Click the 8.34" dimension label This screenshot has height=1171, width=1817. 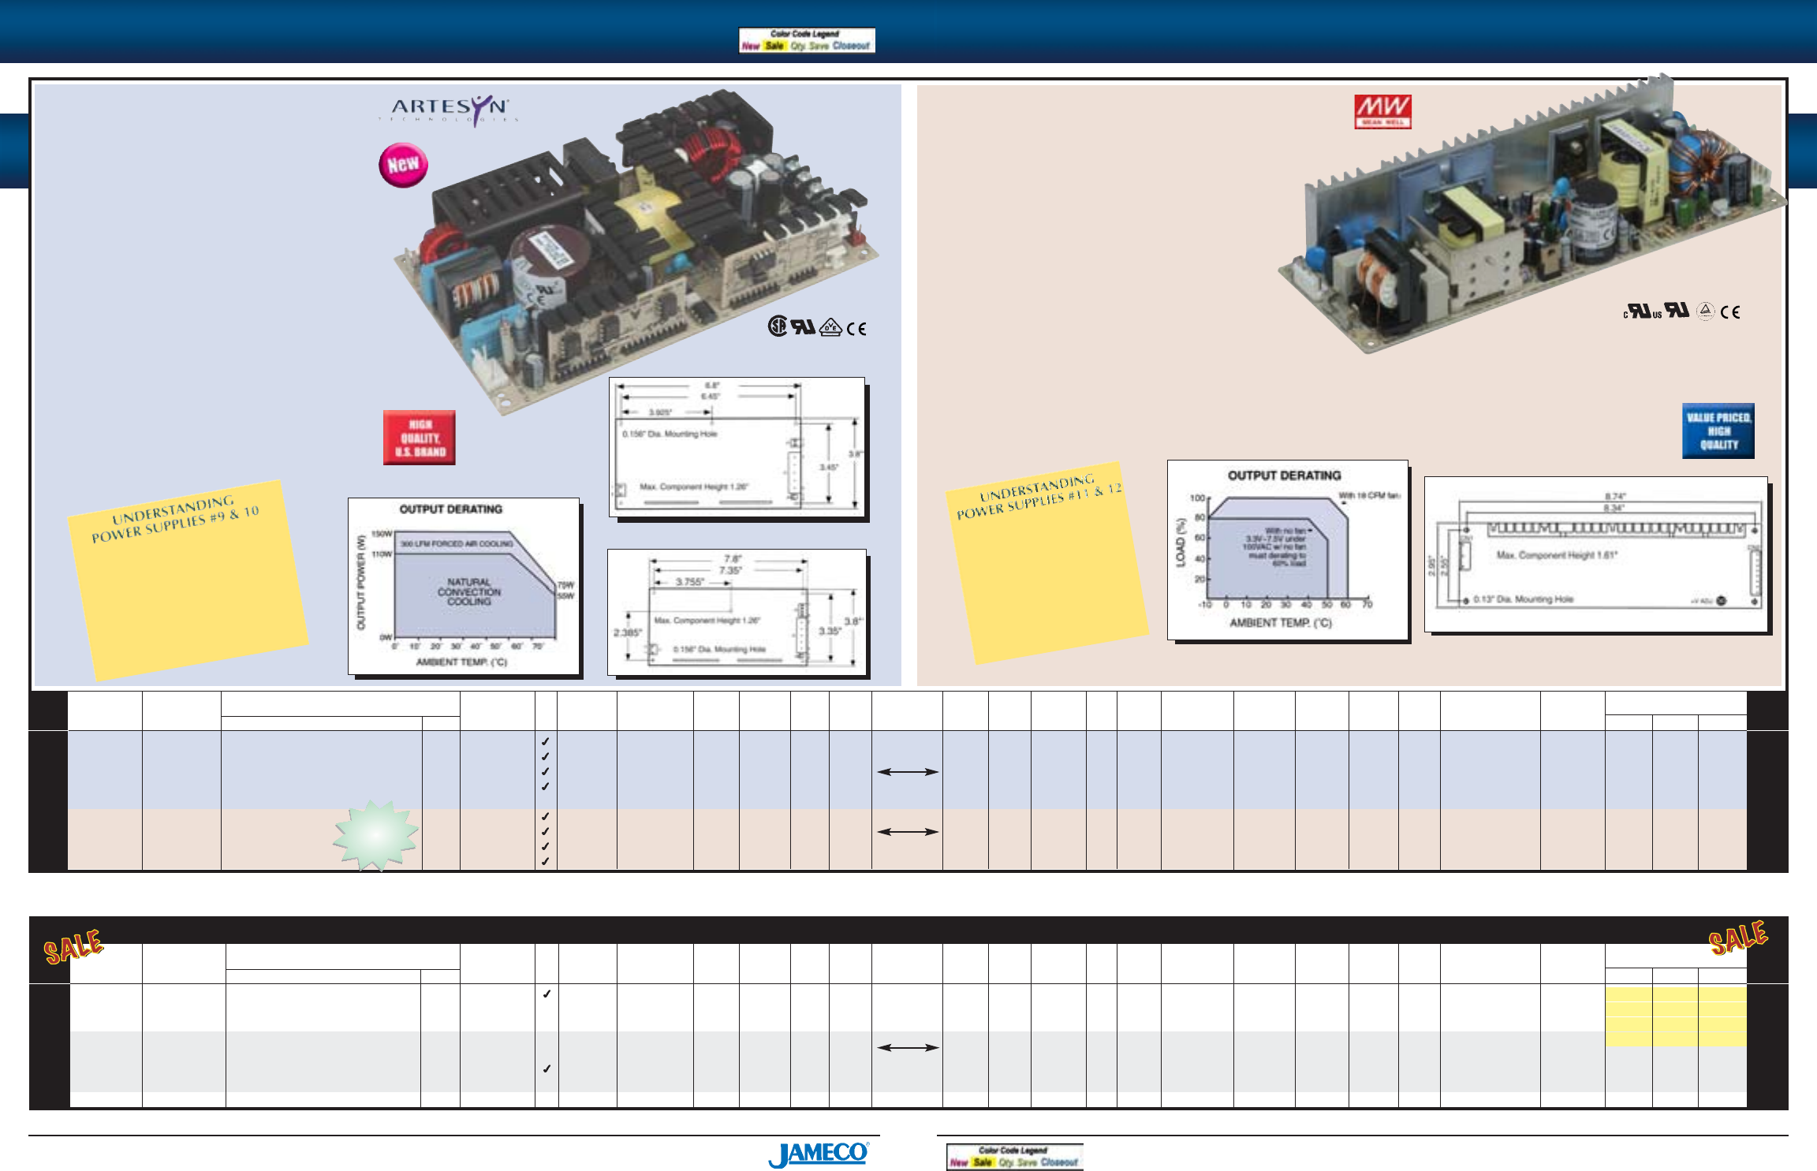coord(1615,509)
